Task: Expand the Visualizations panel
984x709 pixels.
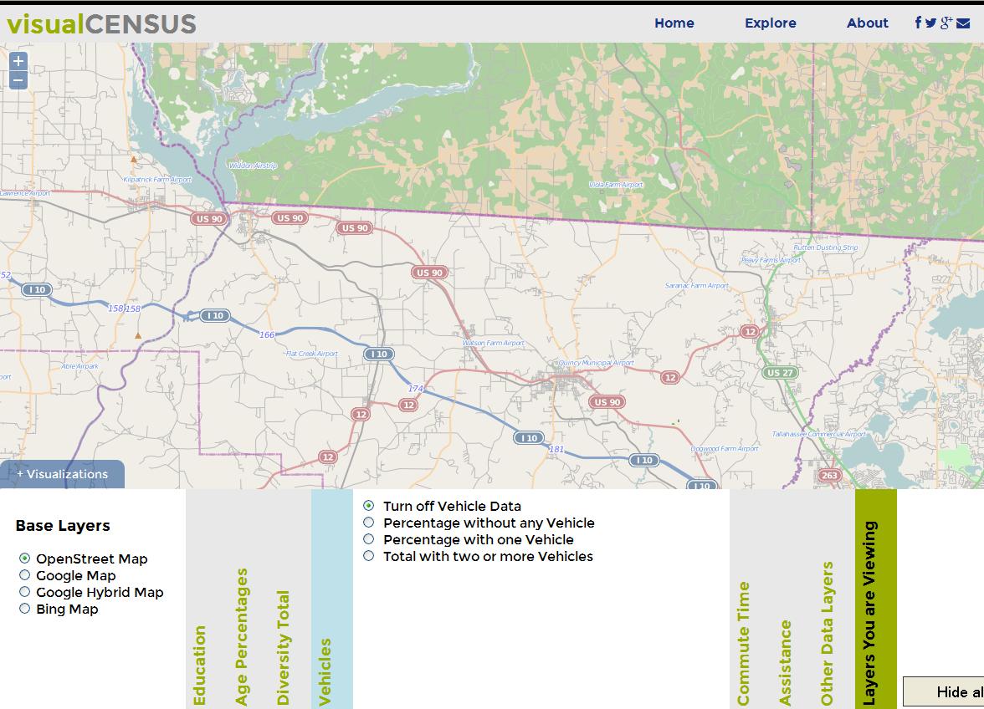Action: click(x=63, y=474)
